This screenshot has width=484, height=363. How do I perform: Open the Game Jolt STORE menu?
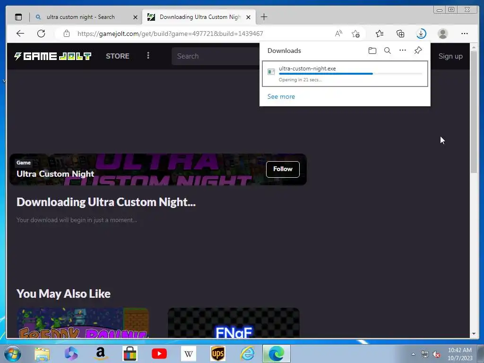[118, 56]
